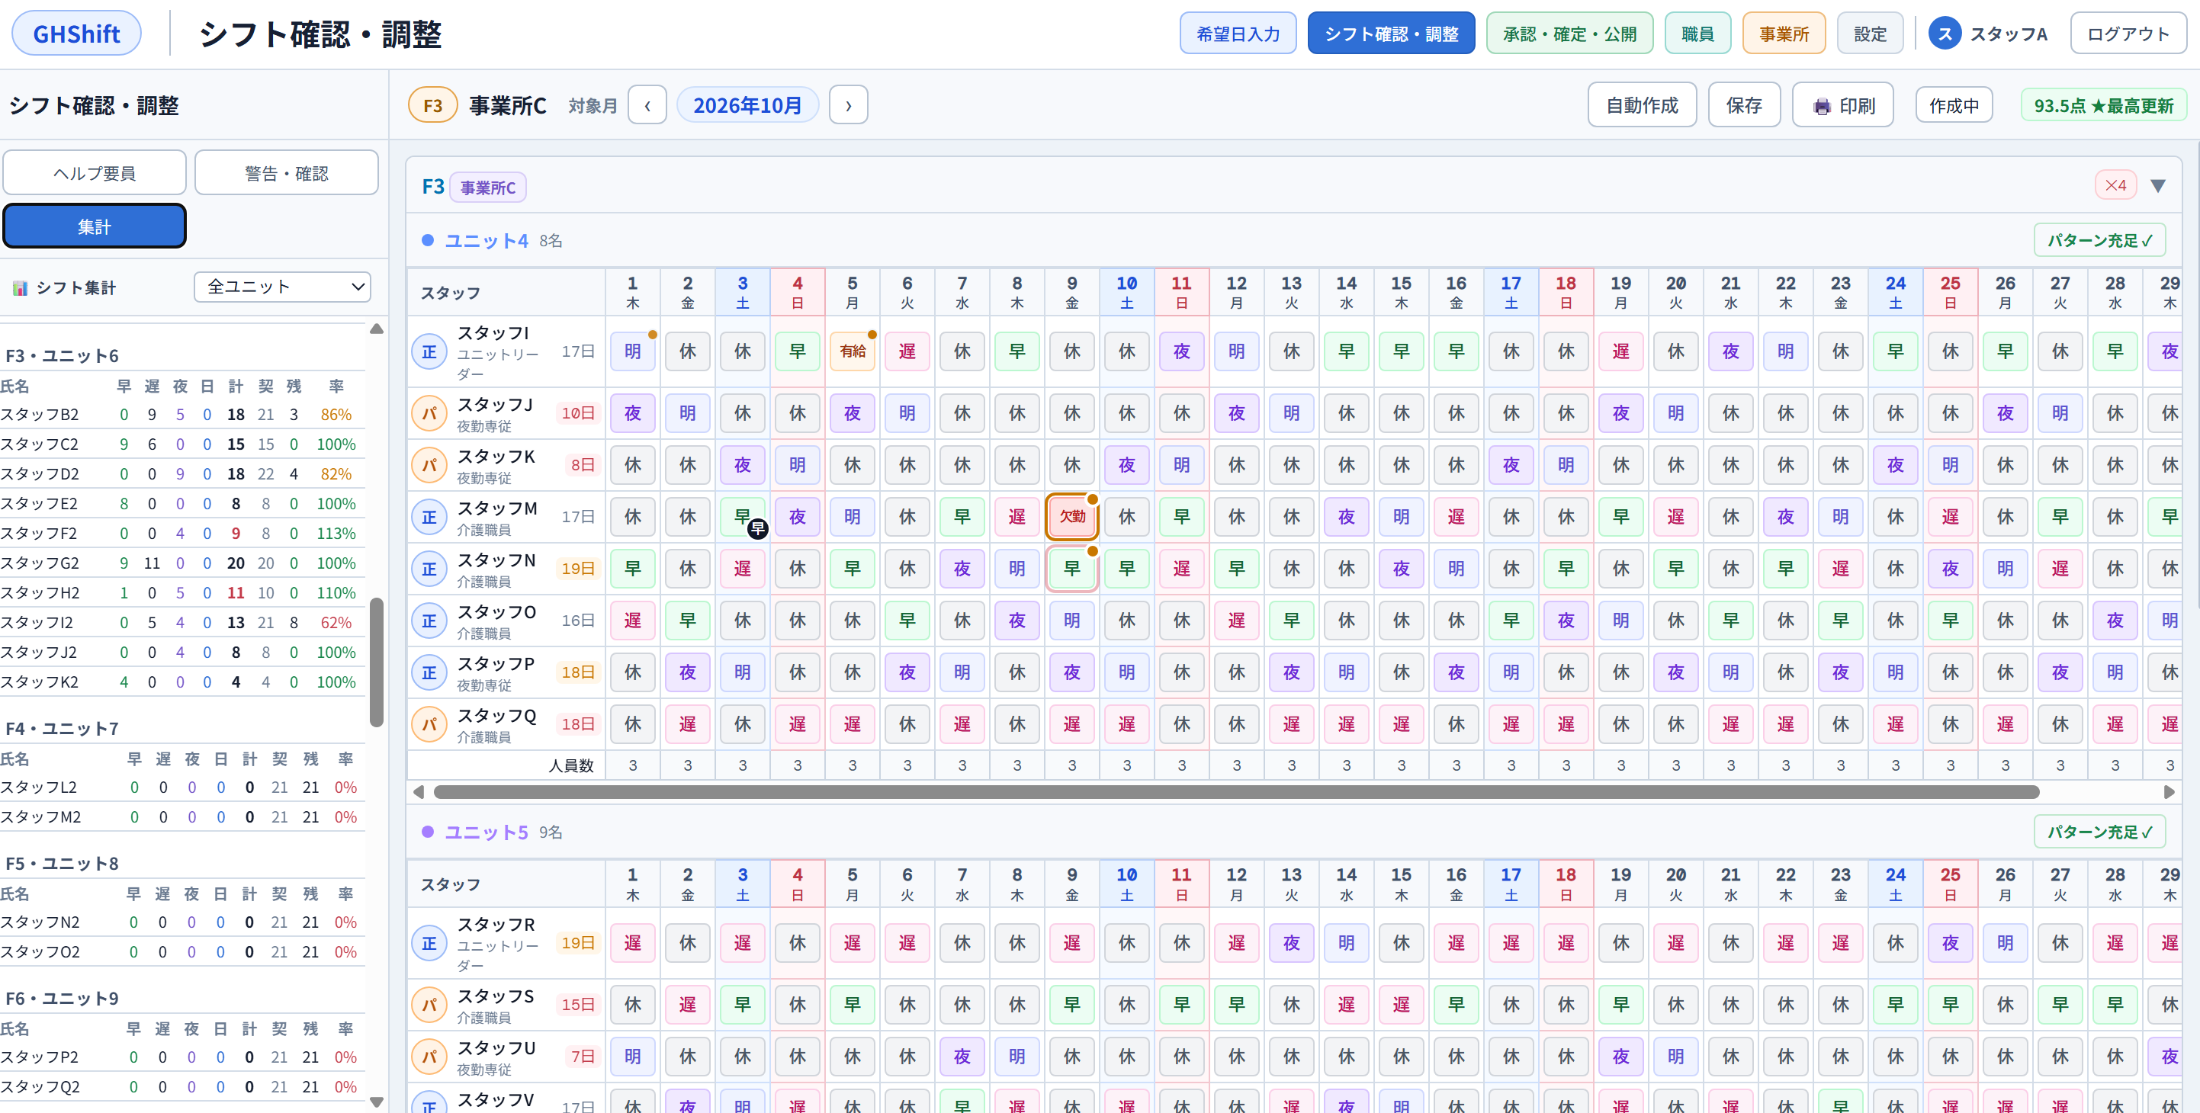Click the 正 badge for スタッフN
Viewport: 2200px width, 1113px height.
[x=429, y=569]
